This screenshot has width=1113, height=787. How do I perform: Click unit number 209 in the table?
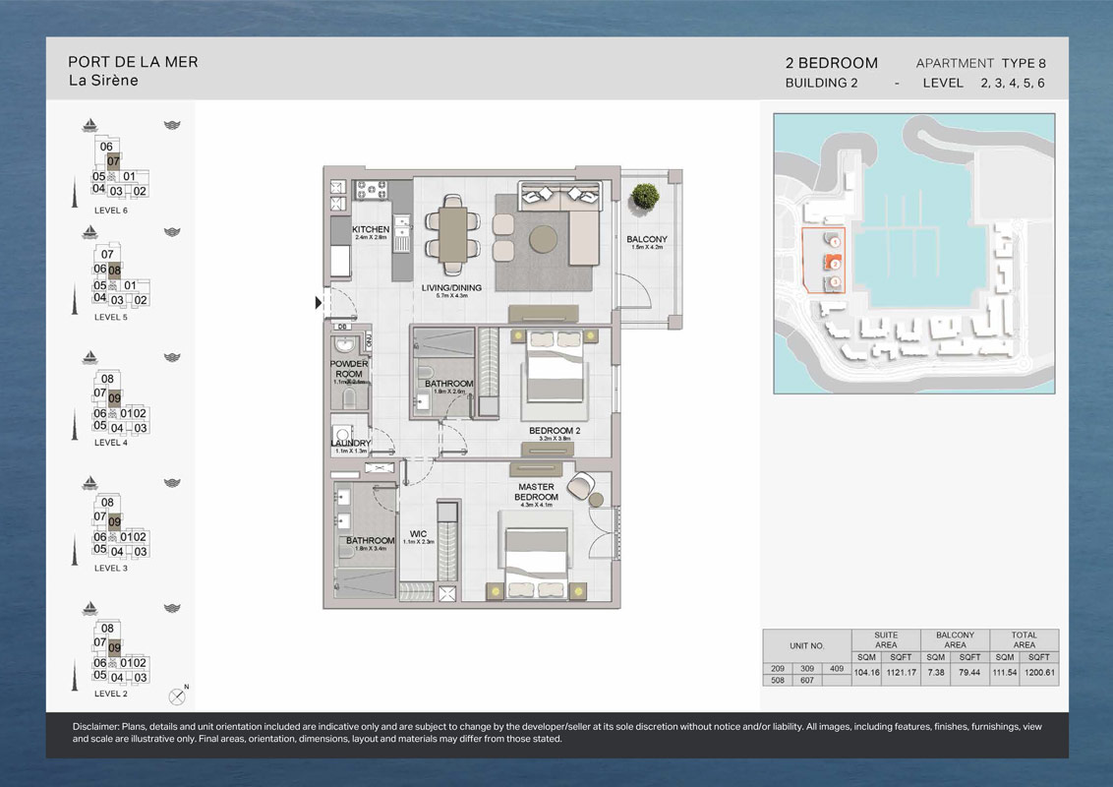(x=778, y=669)
